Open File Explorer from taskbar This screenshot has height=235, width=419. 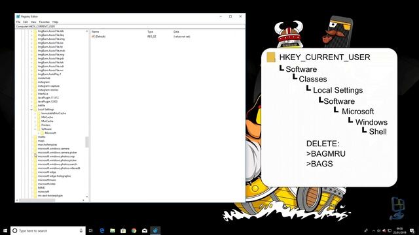click(x=113, y=230)
